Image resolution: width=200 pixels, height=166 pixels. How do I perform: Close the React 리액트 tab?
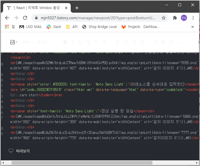click(66, 8)
